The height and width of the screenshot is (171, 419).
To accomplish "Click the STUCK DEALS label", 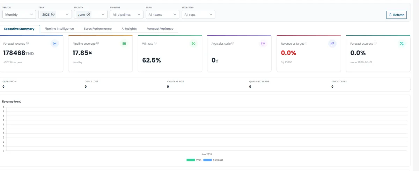I will (339, 81).
